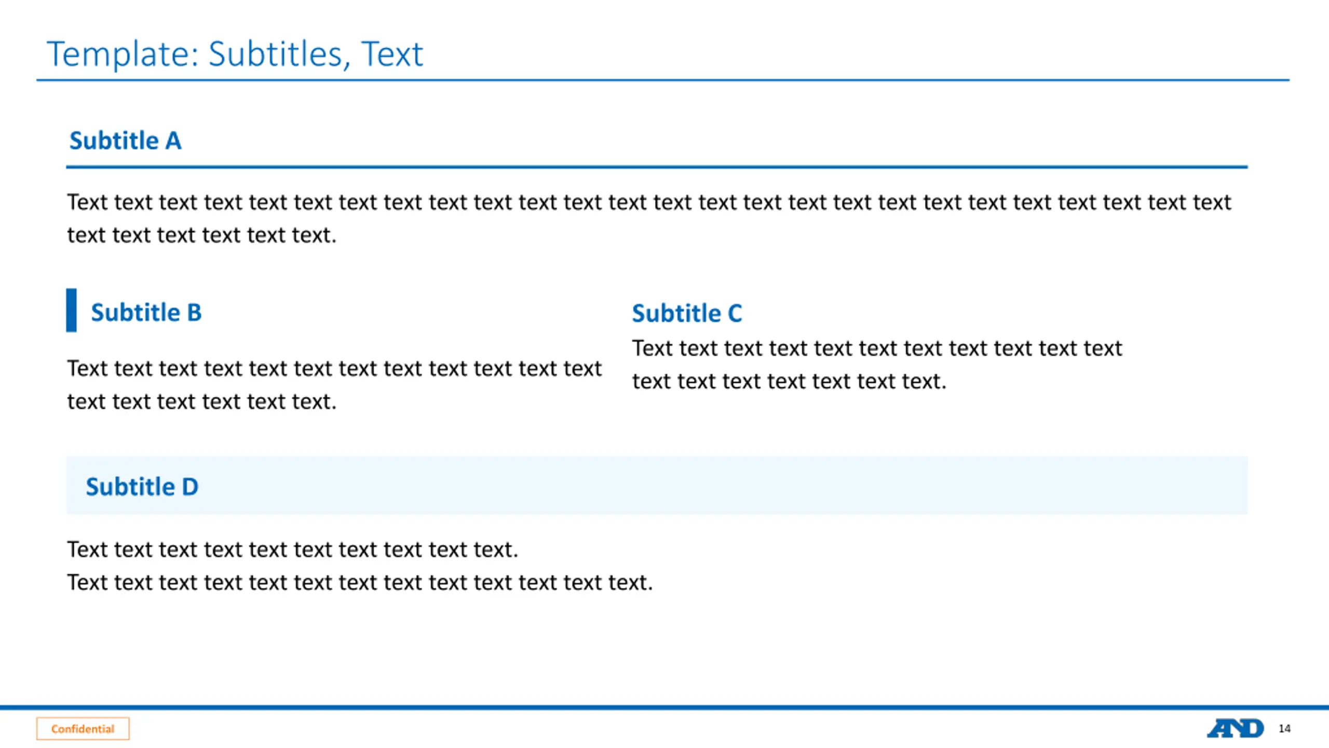Click the page number 14
1329x748 pixels.
click(1285, 728)
